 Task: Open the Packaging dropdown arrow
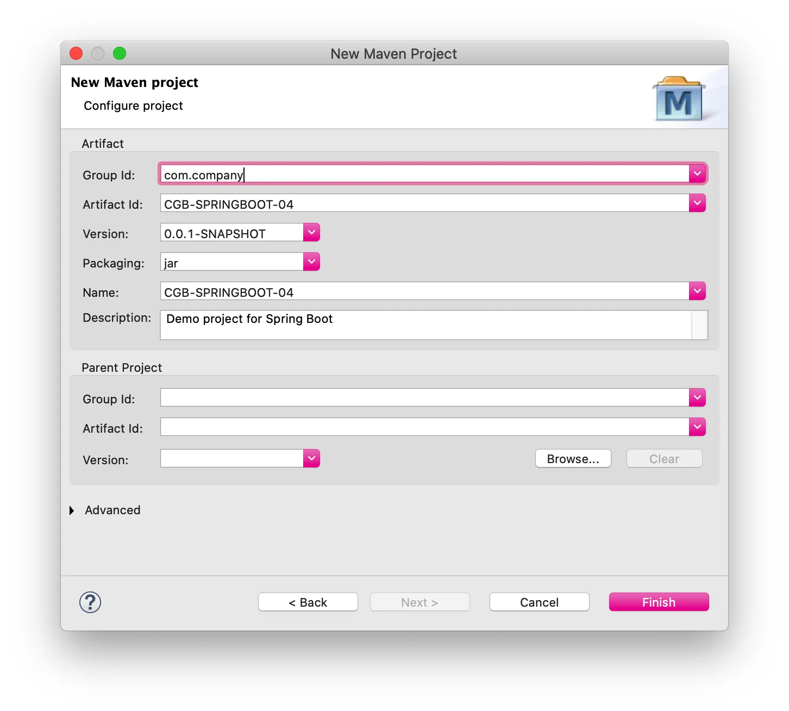coord(311,262)
